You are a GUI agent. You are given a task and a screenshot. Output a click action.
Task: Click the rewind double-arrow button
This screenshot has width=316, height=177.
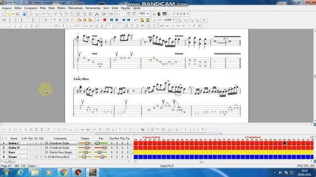pyautogui.click(x=123, y=20)
